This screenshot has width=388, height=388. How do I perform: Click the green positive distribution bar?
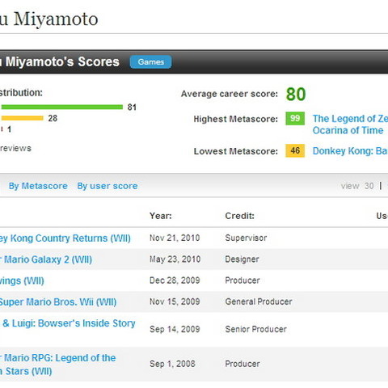[62, 107]
